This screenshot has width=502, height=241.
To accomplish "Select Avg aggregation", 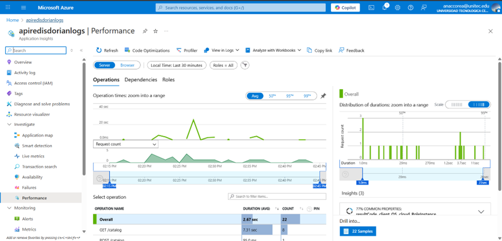I will [x=255, y=96].
